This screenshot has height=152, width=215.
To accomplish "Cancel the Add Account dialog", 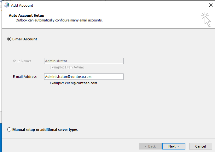I will (x=200, y=146).
